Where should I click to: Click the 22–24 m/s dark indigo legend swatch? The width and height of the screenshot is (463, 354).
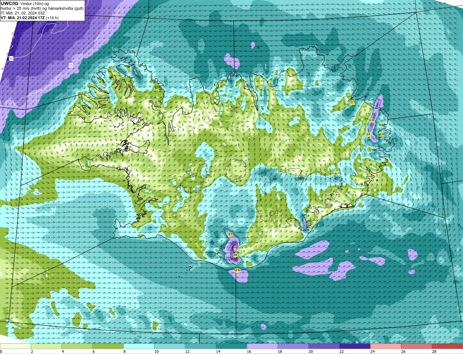(355, 346)
